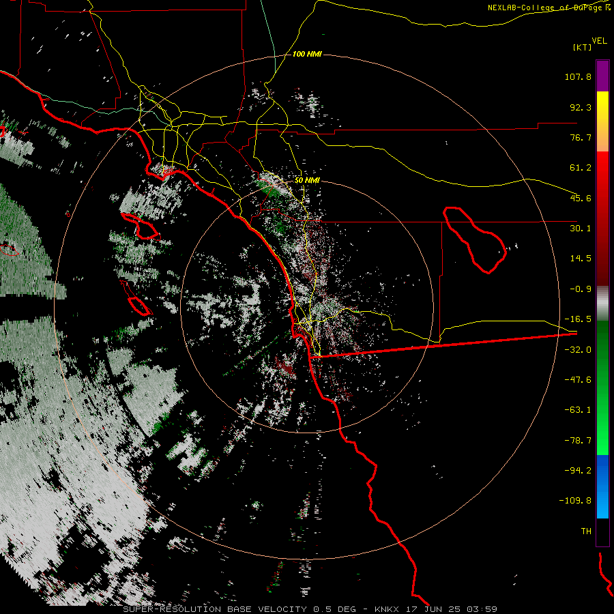Image resolution: width=614 pixels, height=614 pixels.
Task: Click the [KT] units label
Action: coord(583,47)
